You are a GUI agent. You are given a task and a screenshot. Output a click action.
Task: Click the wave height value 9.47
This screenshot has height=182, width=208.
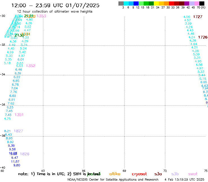point(15,158)
